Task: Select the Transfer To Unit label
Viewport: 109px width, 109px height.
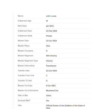Action: coord(25,81)
